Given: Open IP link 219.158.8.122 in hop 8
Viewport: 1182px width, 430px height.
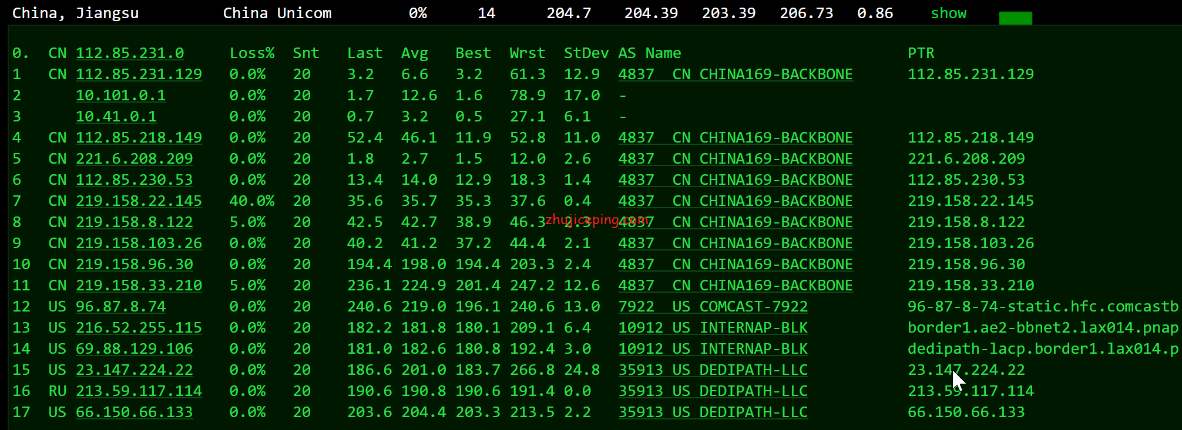Looking at the screenshot, I should click(135, 222).
